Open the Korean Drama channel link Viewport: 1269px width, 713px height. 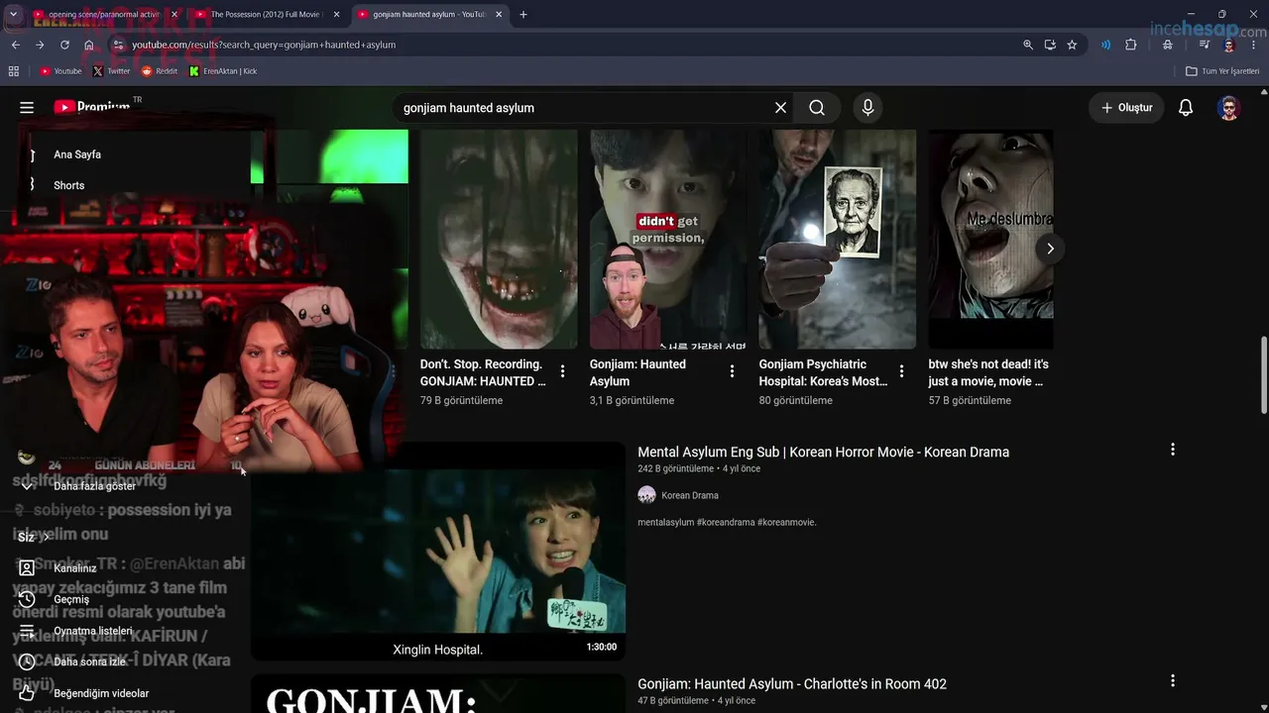[690, 495]
